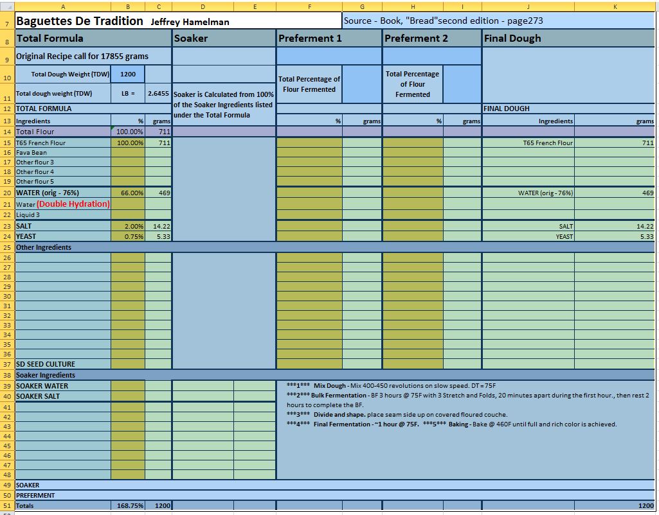Select the red Double Hydration water cell

point(62,204)
